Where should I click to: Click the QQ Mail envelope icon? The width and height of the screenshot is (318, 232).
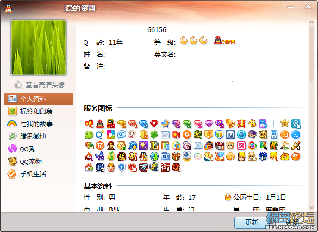pos(165,135)
